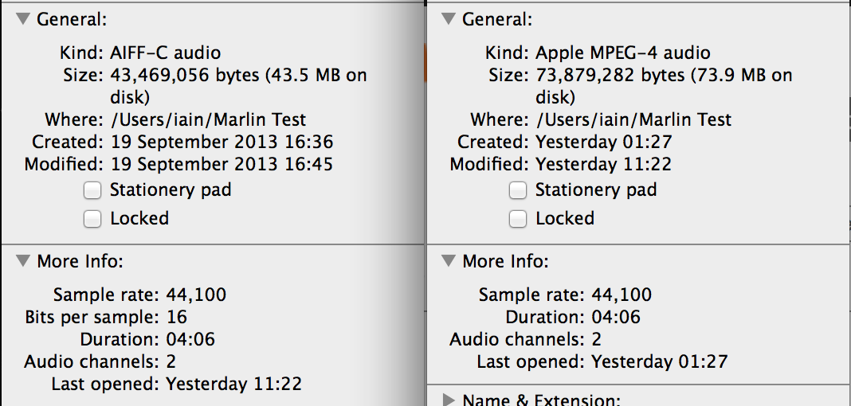Expand the Name & Extension section
This screenshot has height=406, width=851.
[449, 399]
